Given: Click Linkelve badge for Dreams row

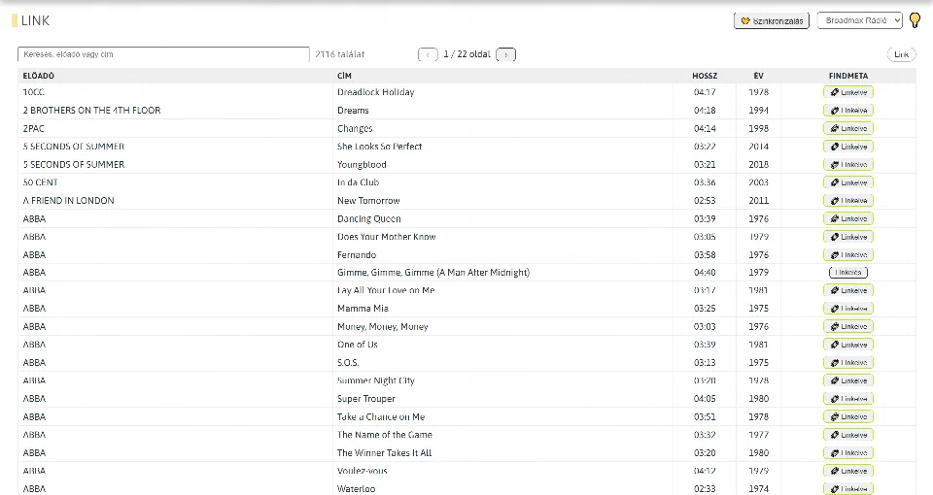Looking at the screenshot, I should point(848,111).
